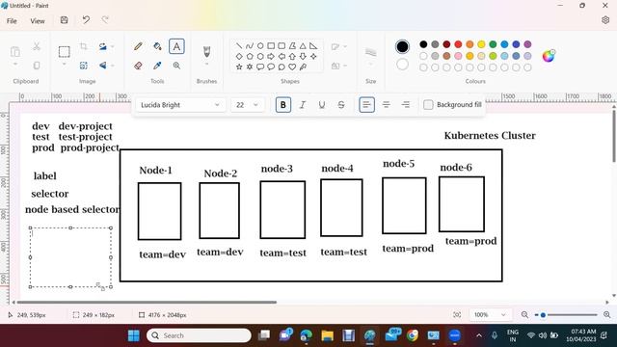This screenshot has height=347, width=617.
Task: Select the line shape
Action: pyautogui.click(x=238, y=46)
